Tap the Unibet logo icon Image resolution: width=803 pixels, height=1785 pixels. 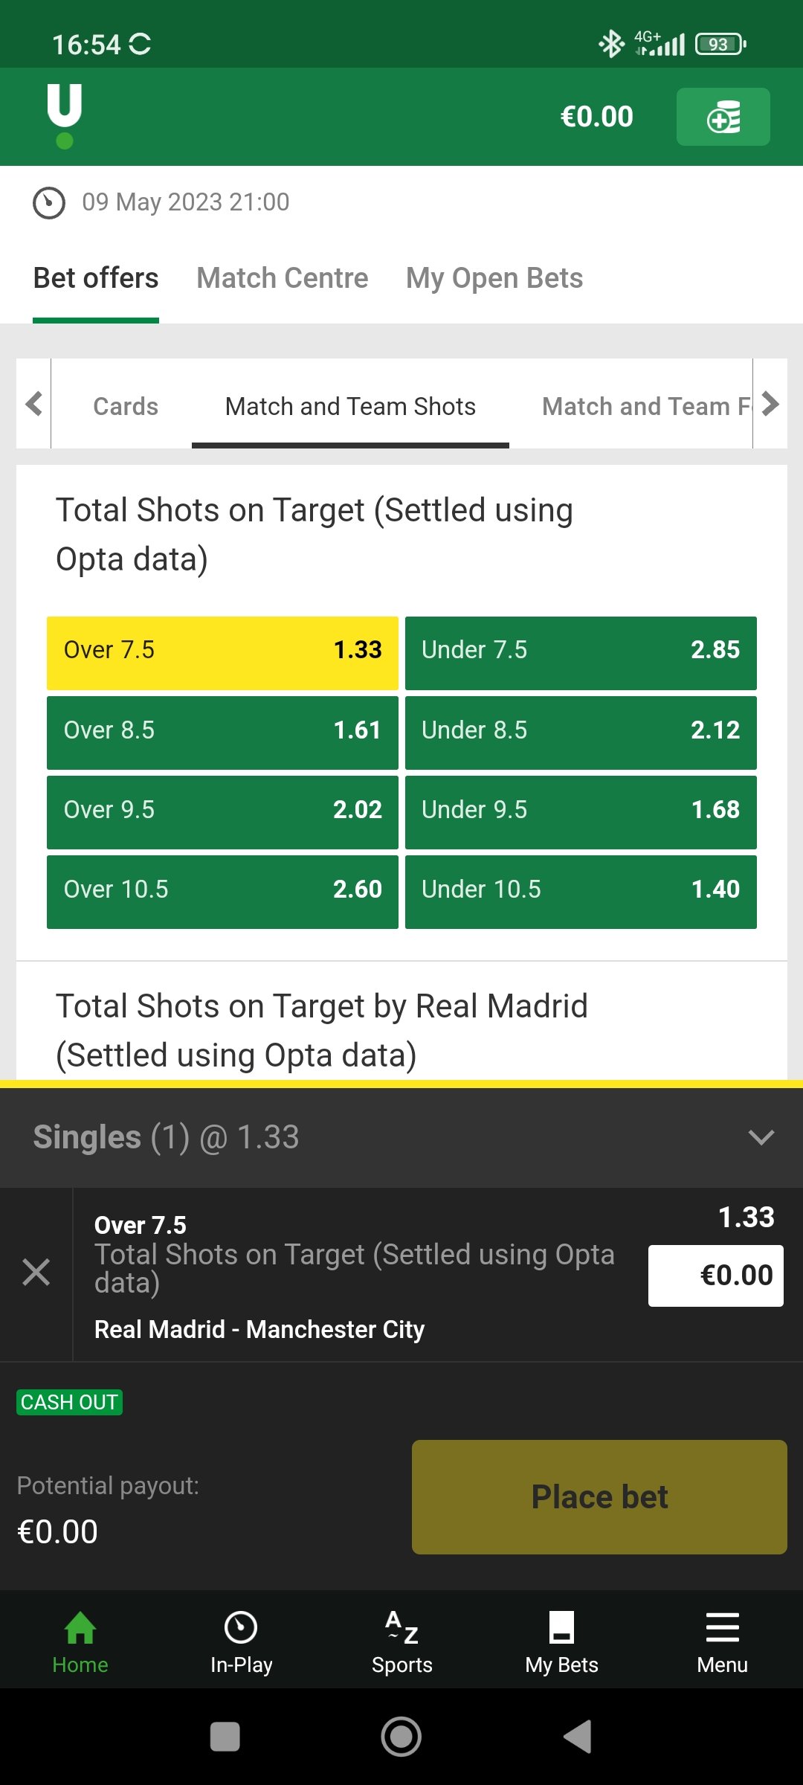[x=65, y=115]
